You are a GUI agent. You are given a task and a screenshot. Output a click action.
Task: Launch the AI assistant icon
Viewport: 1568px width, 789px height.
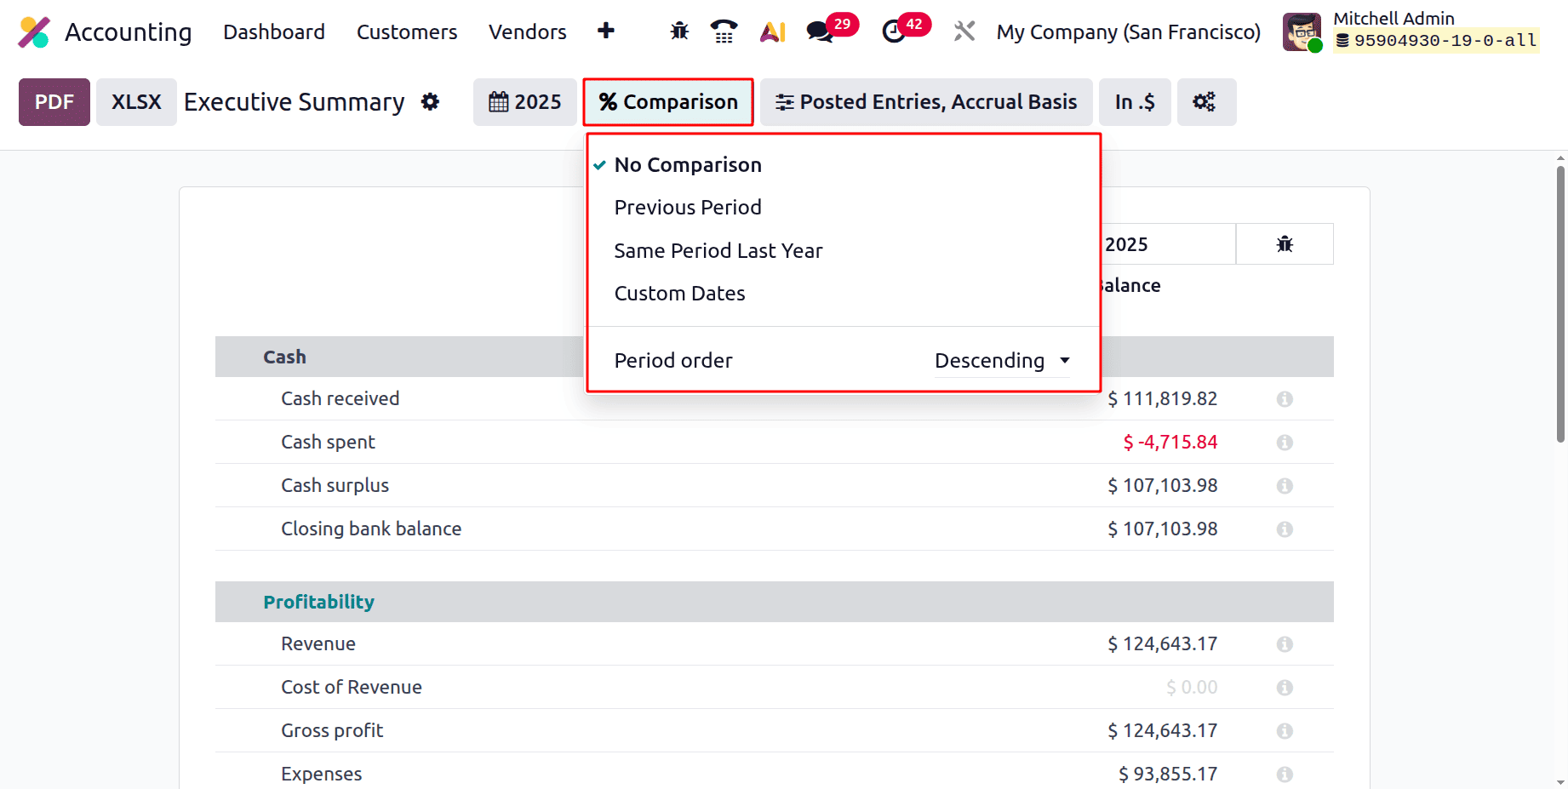771,31
